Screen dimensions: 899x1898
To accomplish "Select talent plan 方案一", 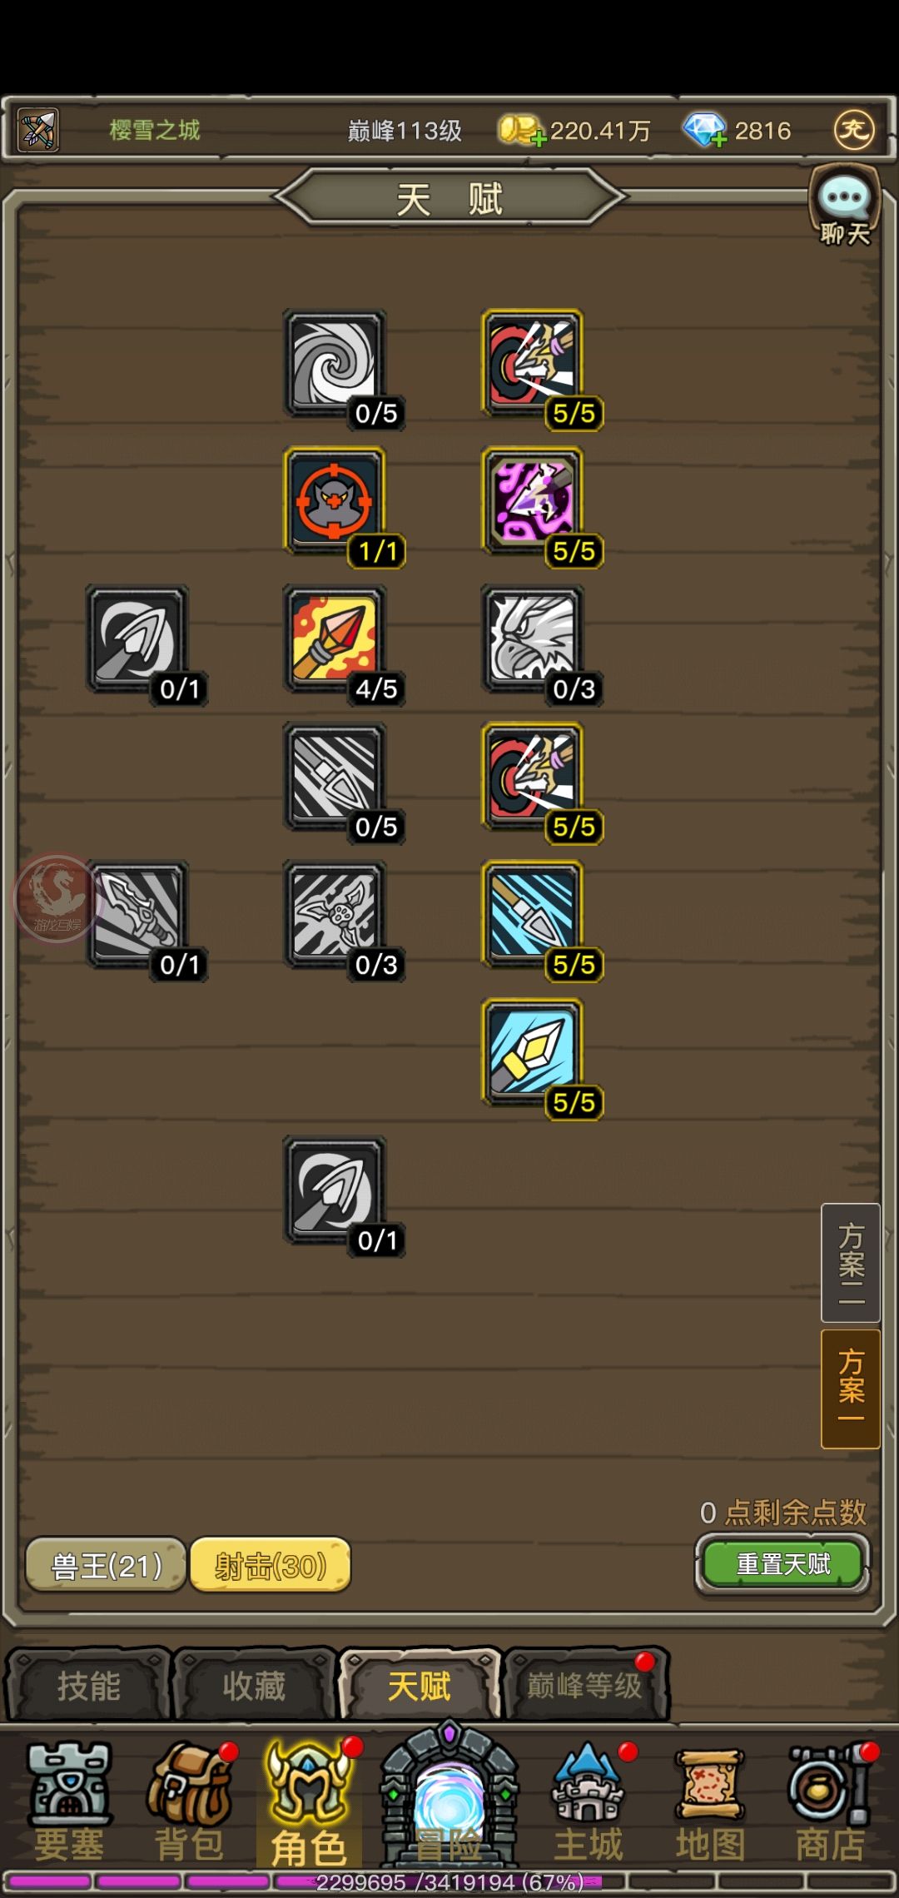I will pos(851,1389).
